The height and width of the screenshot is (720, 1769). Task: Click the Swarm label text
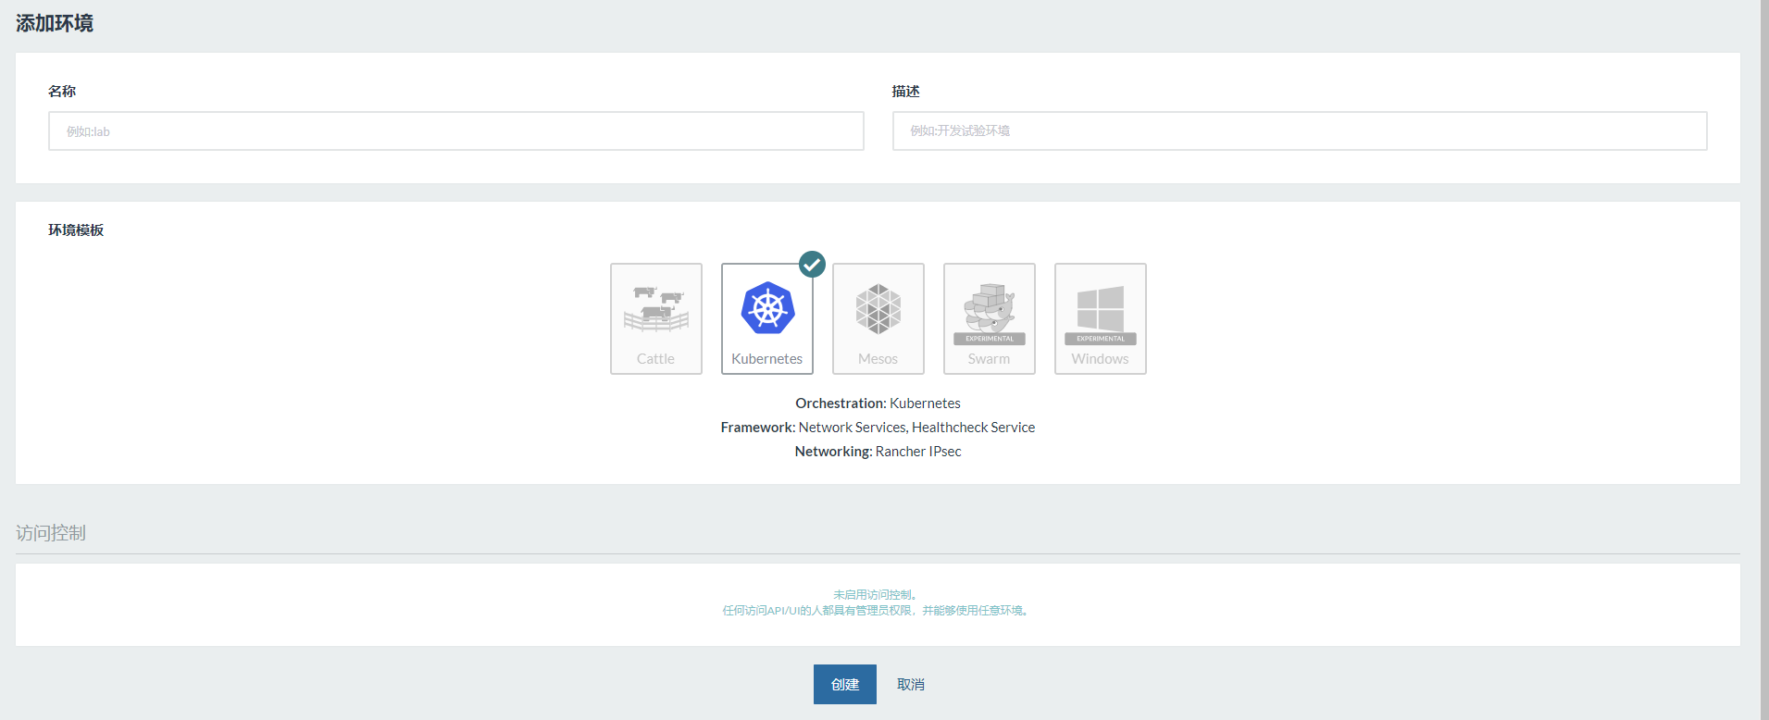pyautogui.click(x=989, y=359)
